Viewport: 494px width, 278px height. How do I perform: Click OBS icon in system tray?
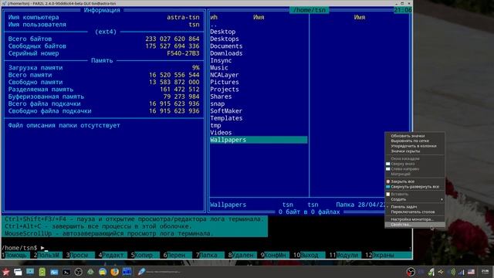(411, 272)
